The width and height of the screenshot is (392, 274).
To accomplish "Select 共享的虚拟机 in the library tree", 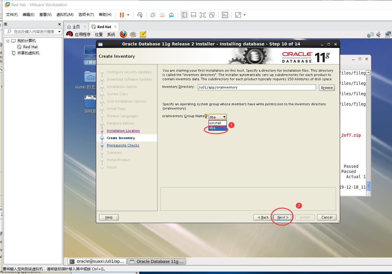I will 28,53.
